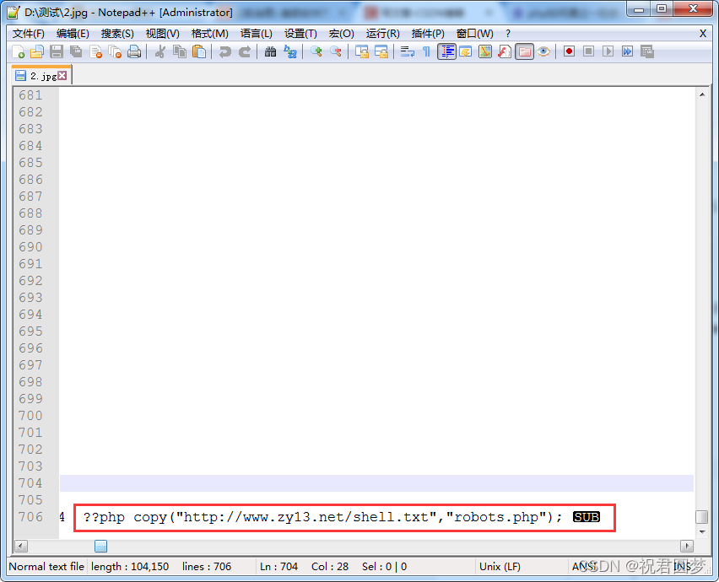Toggle the monitoring eye icon
This screenshot has height=582, width=719.
(x=544, y=51)
